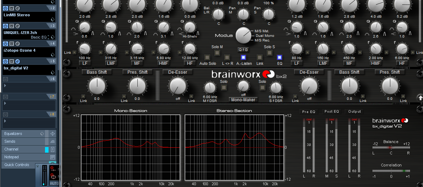This screenshot has height=187, width=423.
Task: Bypass the UNIQUEL-IZER 2ch insert
Action: [x=12, y=26]
